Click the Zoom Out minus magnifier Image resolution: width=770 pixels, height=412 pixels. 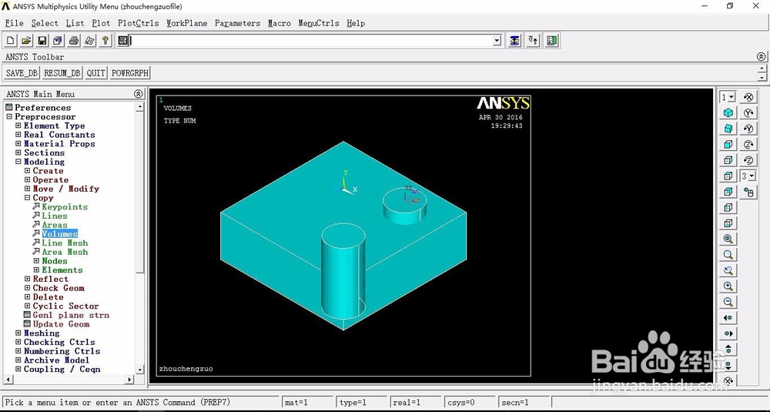pos(728,302)
